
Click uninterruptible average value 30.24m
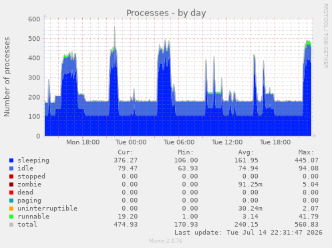click(x=251, y=209)
